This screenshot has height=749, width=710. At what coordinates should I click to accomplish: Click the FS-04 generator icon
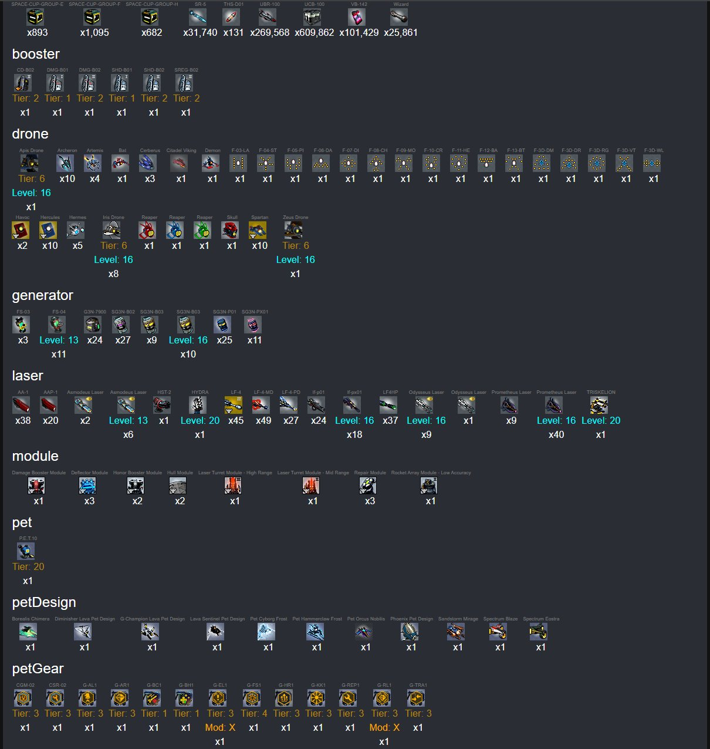tap(58, 325)
